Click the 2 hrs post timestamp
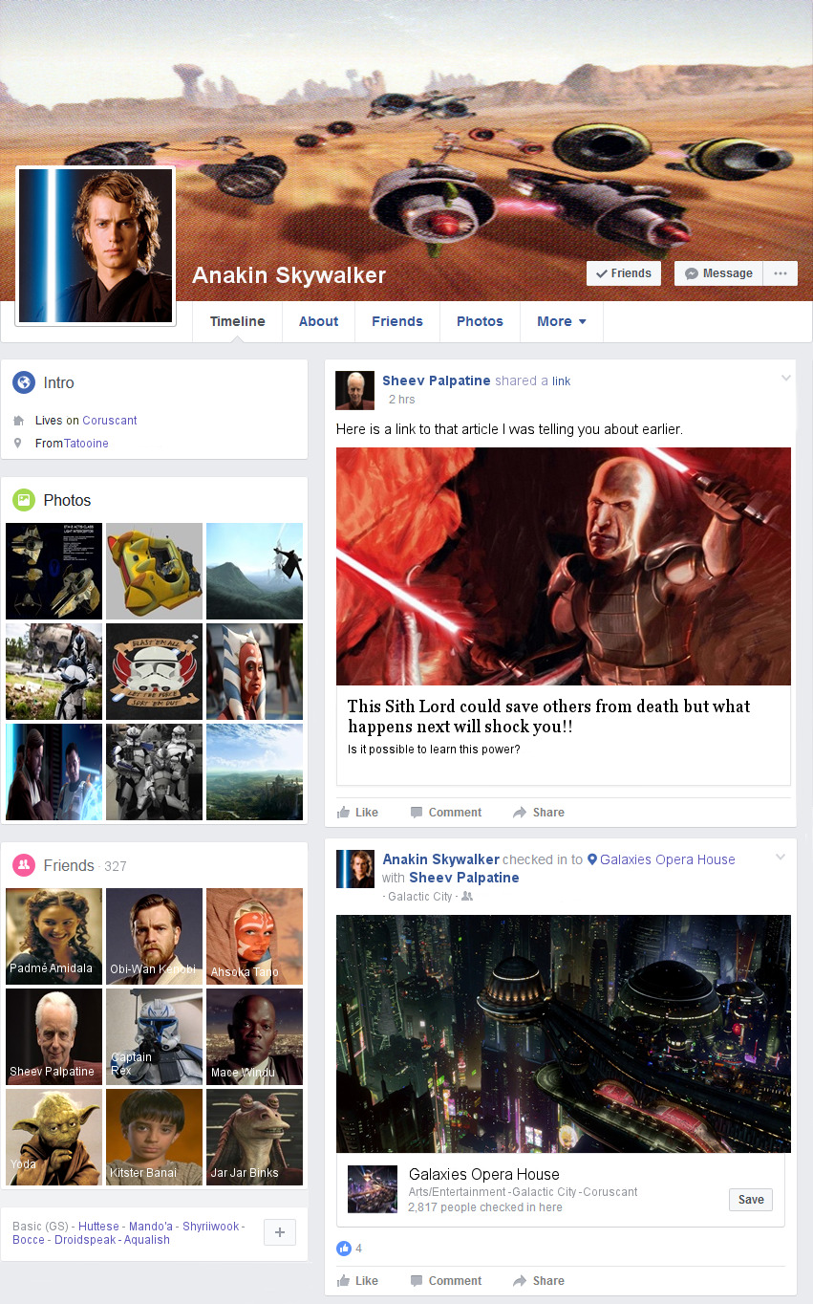The height and width of the screenshot is (1304, 813). [401, 400]
